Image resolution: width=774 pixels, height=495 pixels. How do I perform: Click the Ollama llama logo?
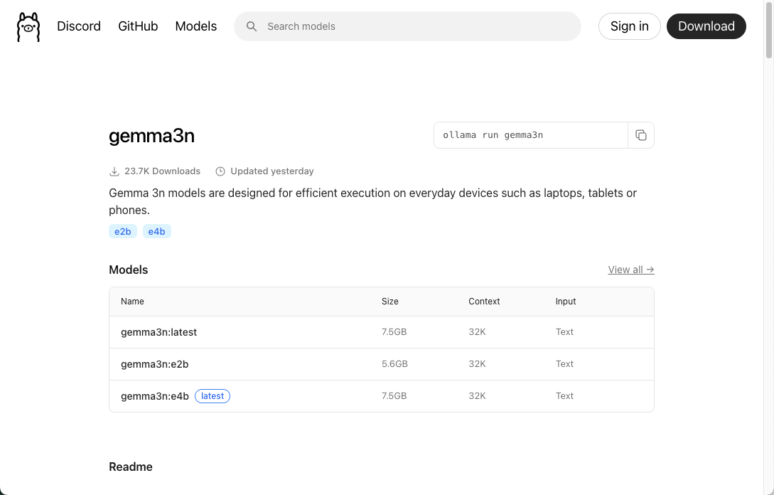tap(28, 27)
